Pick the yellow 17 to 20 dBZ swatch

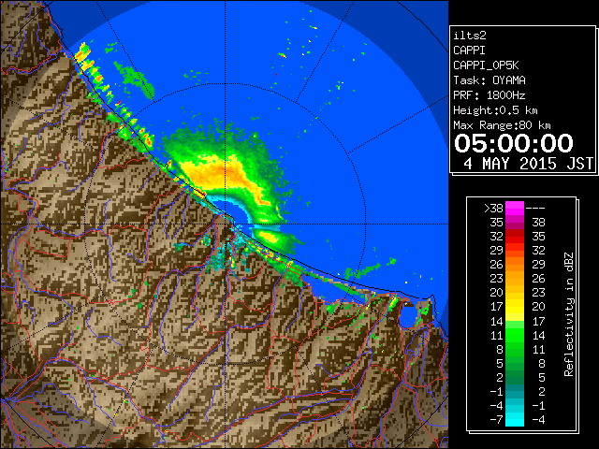click(x=515, y=307)
